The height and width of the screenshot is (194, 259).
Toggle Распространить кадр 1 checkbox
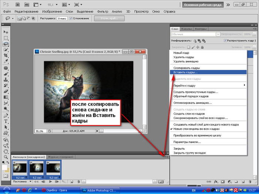point(225,41)
